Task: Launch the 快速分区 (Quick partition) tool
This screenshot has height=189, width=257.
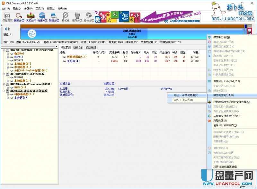Action: (42, 16)
